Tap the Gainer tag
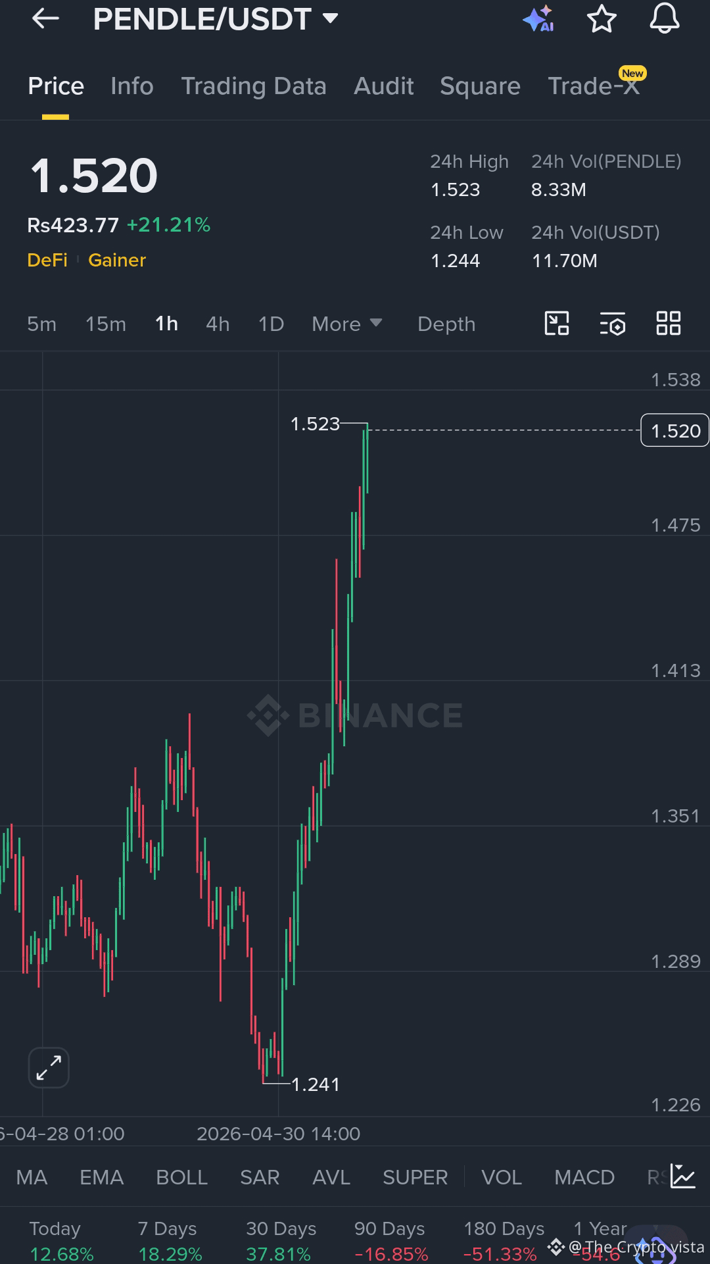The height and width of the screenshot is (1264, 710). 117,260
